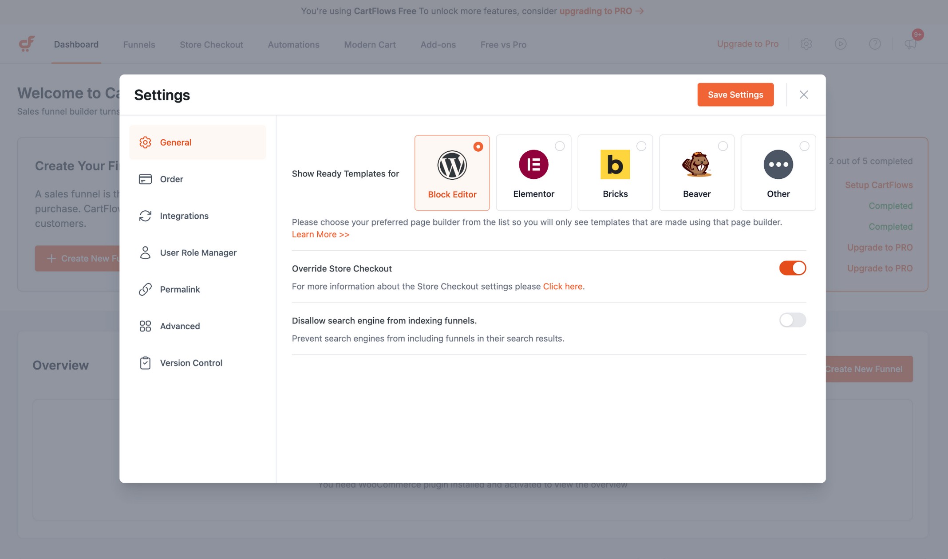Viewport: 948px width, 559px height.
Task: Click the Permalink chain icon
Action: [145, 290]
